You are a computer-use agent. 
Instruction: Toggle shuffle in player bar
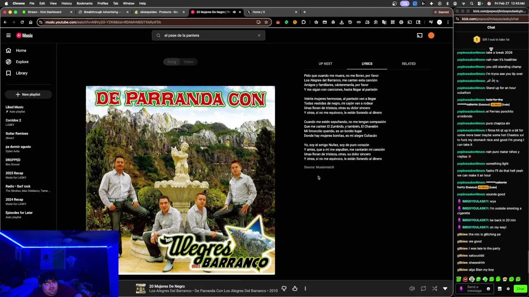pos(434,289)
